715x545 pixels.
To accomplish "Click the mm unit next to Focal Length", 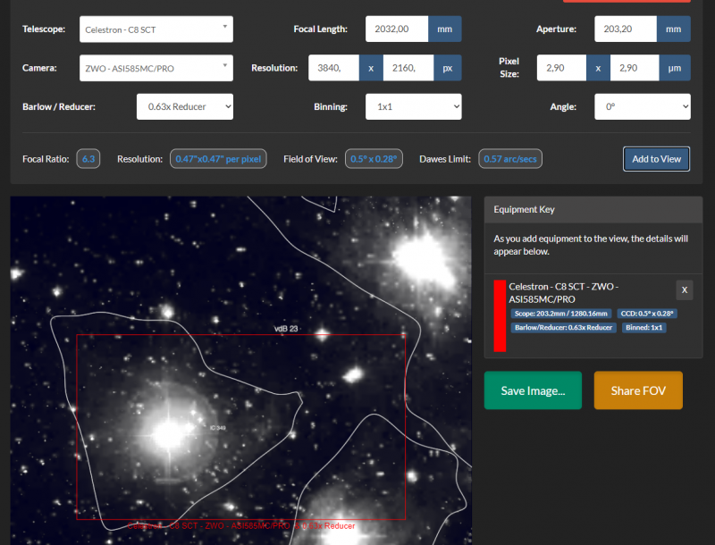I will point(444,29).
